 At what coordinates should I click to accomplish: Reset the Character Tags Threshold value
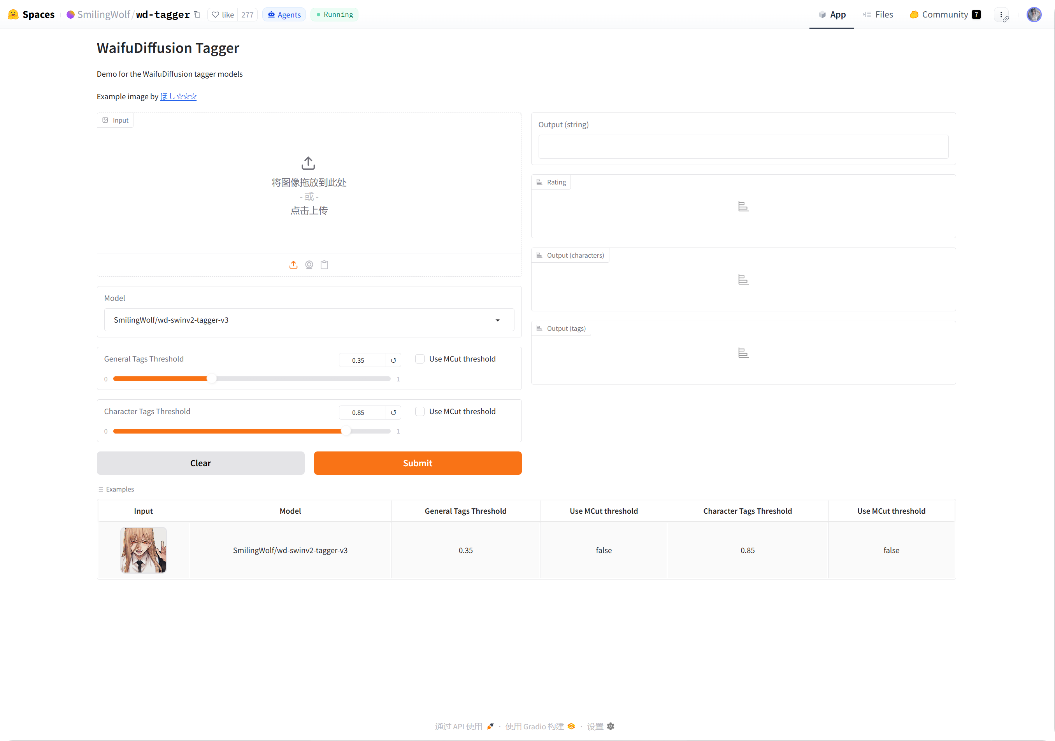coord(393,413)
